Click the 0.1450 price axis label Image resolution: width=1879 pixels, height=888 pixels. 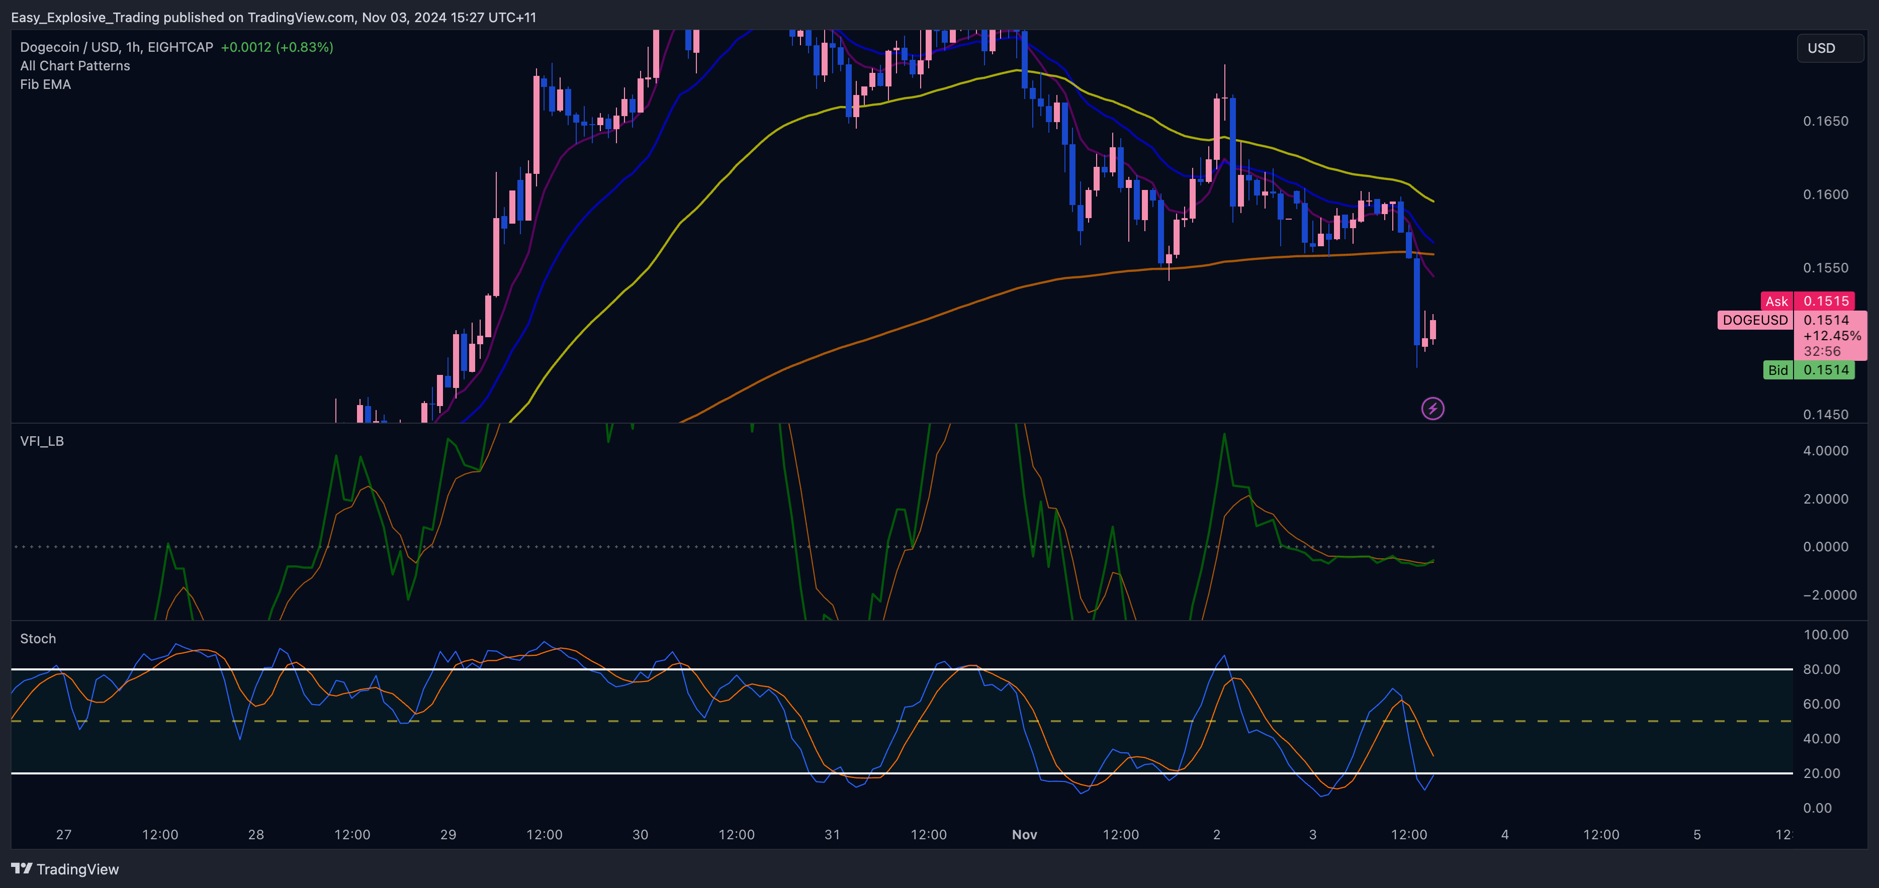pyautogui.click(x=1826, y=414)
